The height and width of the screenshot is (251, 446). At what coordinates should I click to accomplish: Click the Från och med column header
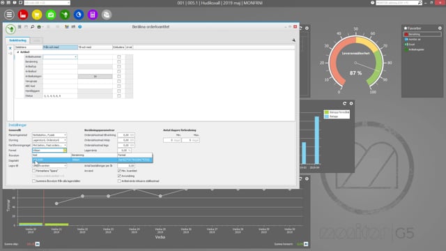(x=60, y=47)
